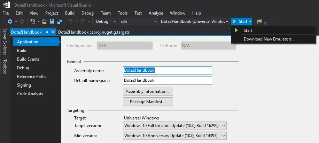319x143 pixels.
Task: Click the green play icon in the Start dropdown menu
Action: 236,30
